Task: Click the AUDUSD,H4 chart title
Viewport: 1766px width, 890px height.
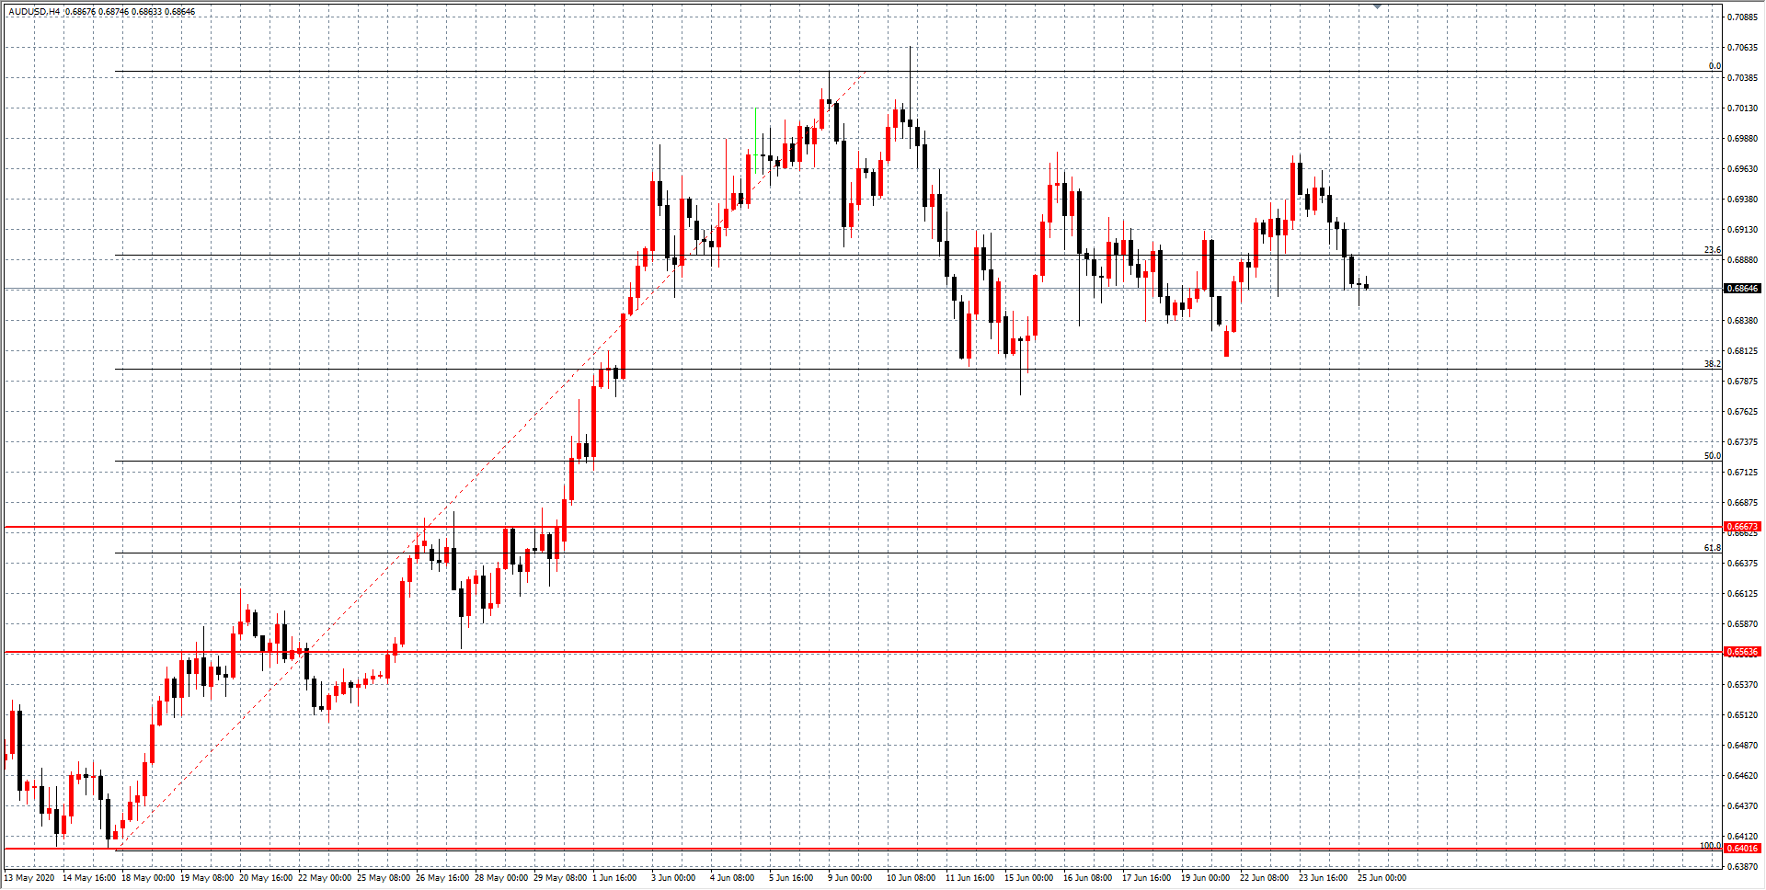Action: pos(34,12)
